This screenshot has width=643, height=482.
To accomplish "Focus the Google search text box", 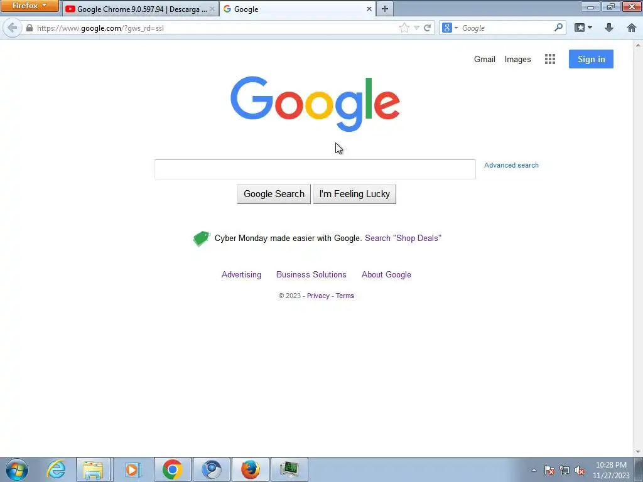I will 315,169.
